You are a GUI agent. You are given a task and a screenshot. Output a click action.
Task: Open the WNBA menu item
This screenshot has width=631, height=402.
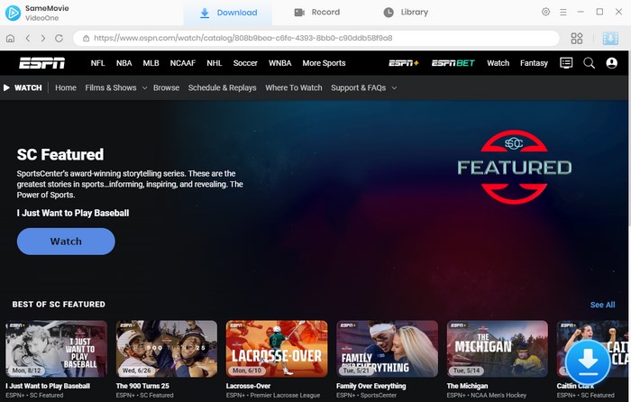[x=280, y=63]
